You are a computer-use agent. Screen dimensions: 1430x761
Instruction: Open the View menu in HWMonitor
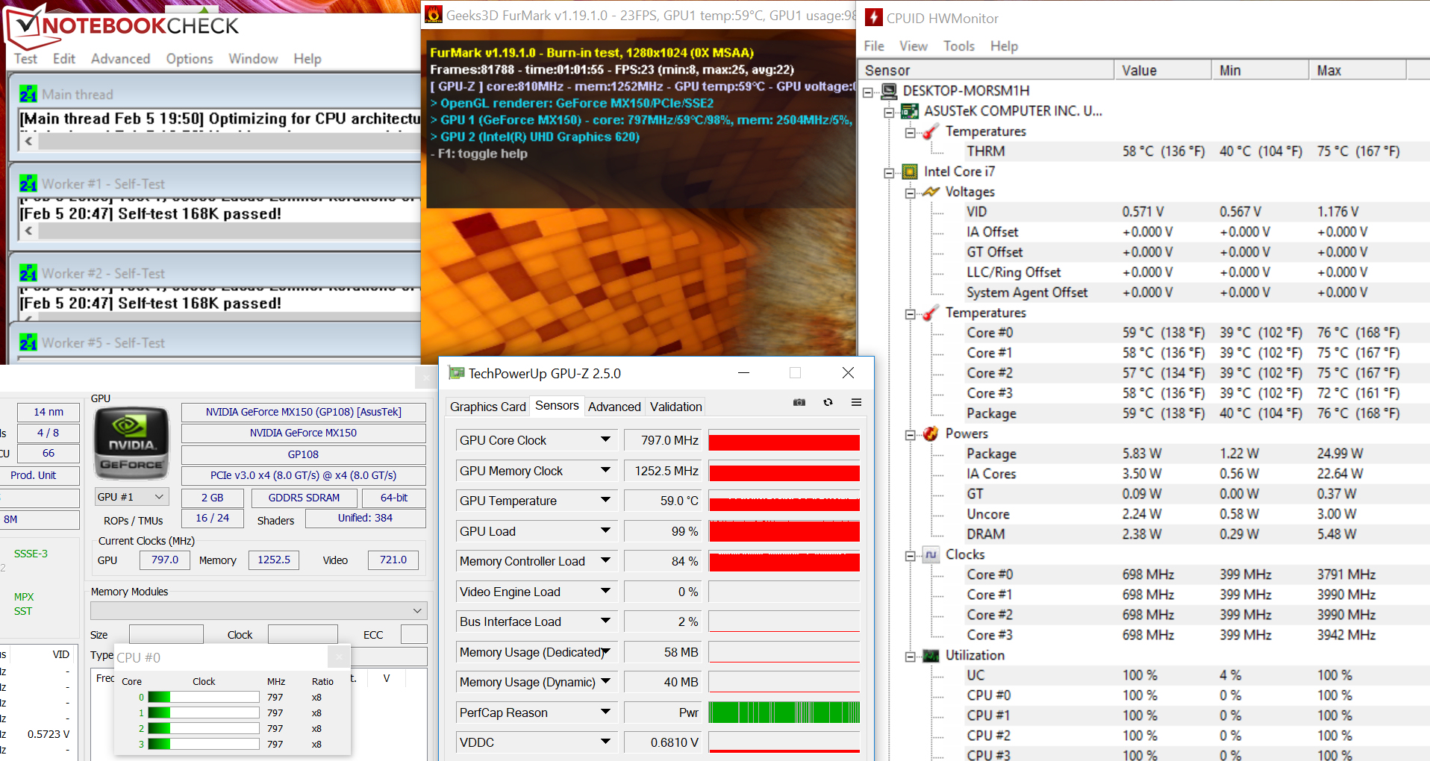pyautogui.click(x=913, y=46)
